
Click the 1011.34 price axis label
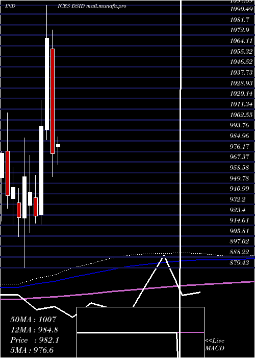pos(241,104)
